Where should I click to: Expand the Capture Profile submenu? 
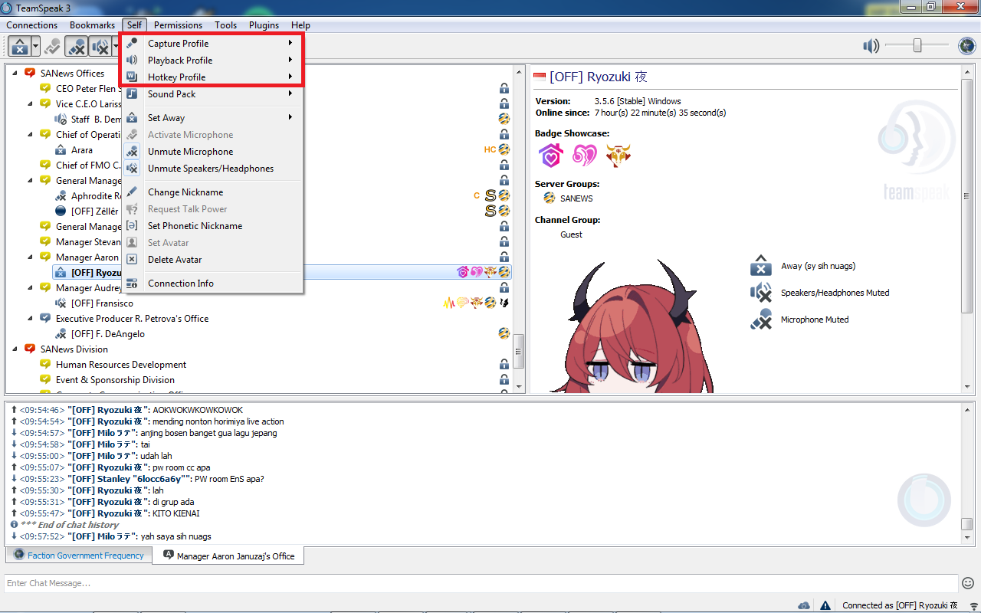coord(212,44)
